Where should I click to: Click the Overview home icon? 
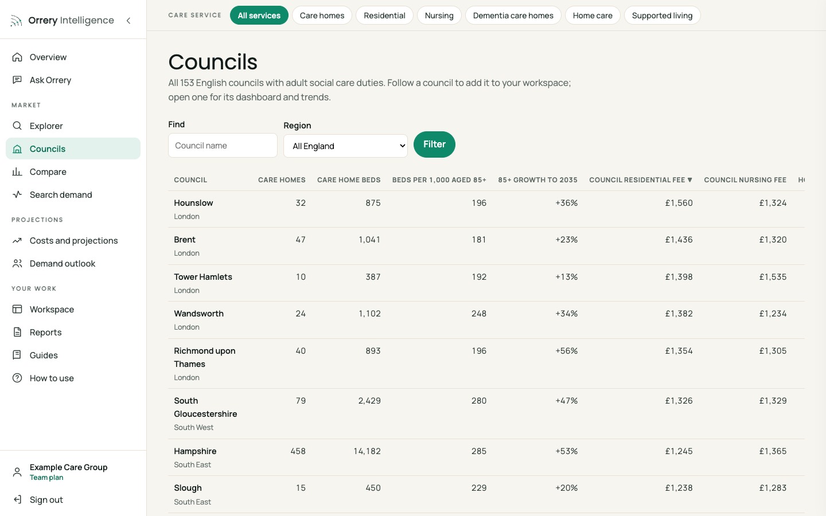(x=17, y=57)
